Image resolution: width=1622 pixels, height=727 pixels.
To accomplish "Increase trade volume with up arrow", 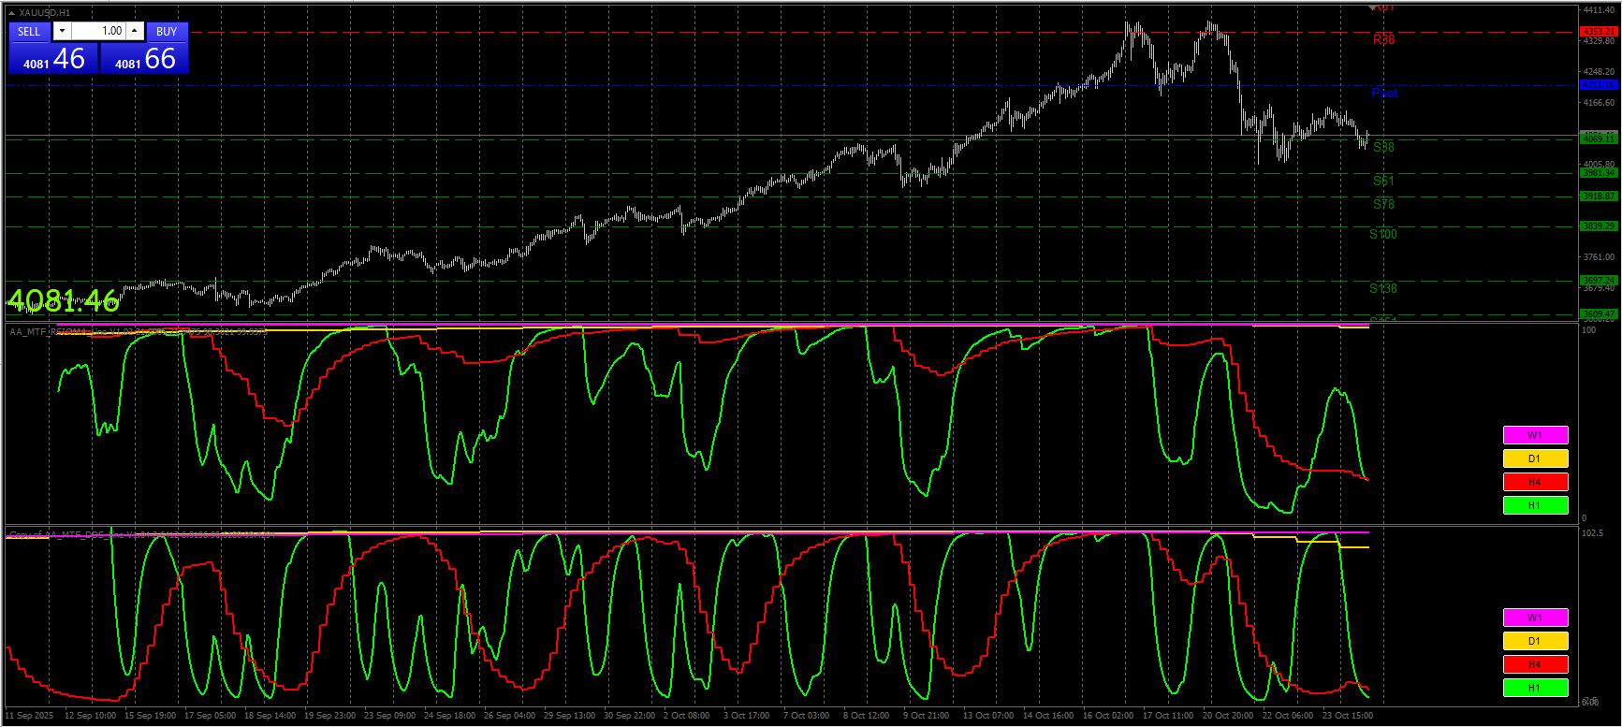I will click(135, 31).
